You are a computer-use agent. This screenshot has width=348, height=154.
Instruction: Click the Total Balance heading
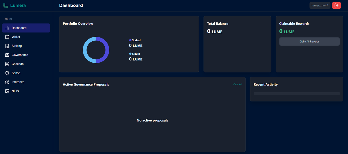[218, 24]
